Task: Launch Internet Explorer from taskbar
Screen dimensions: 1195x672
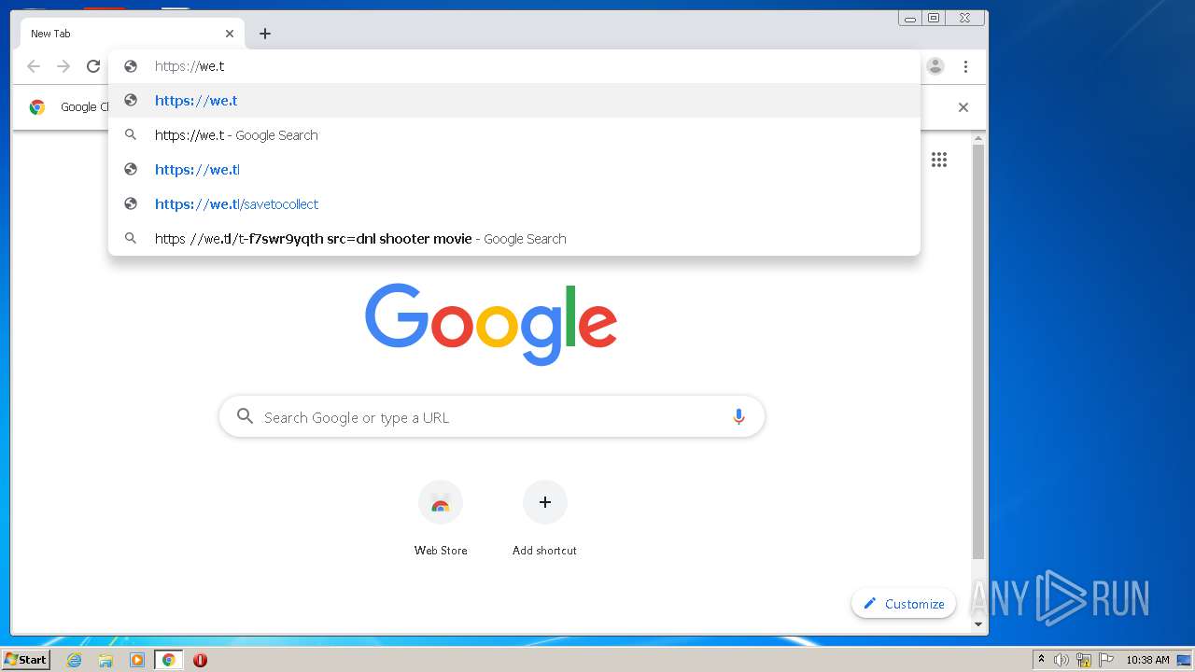Action: coord(75,660)
